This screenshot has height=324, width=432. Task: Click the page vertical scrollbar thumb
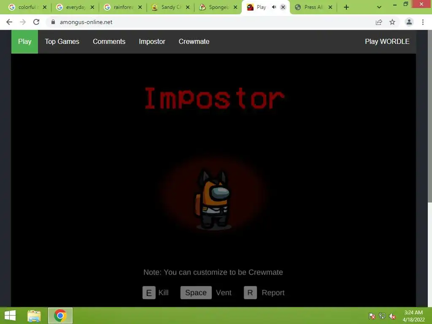click(429, 117)
